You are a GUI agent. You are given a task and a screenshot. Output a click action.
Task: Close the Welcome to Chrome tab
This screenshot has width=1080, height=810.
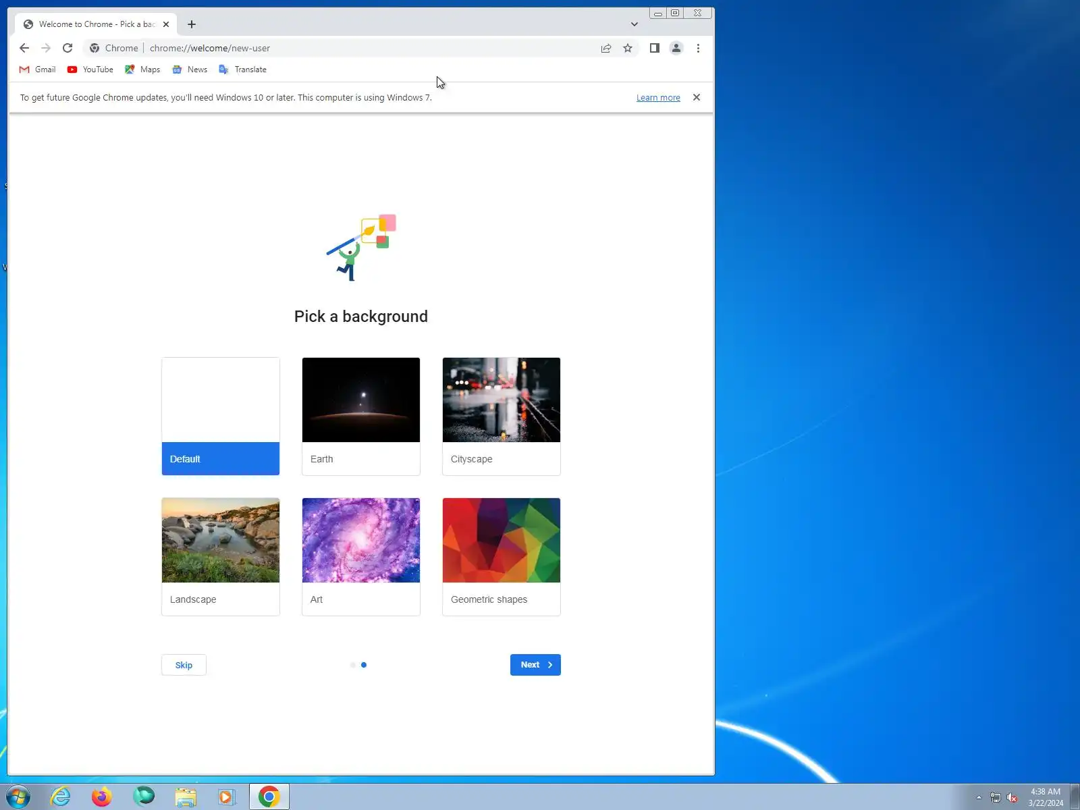166,24
